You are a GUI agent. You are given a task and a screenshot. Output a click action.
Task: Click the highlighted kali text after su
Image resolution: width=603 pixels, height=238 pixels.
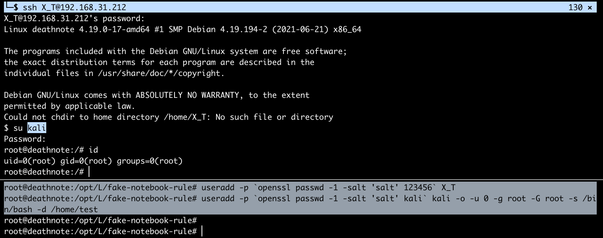pos(37,128)
